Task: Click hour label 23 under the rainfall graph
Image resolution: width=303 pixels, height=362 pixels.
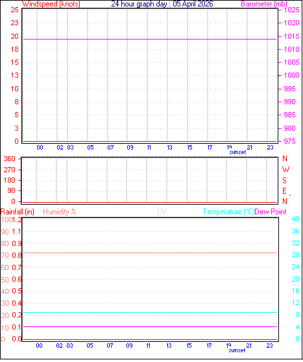Action: [269, 346]
